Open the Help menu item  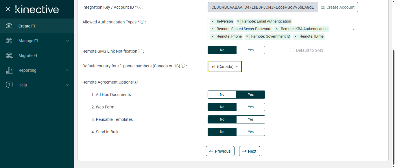[x=23, y=85]
